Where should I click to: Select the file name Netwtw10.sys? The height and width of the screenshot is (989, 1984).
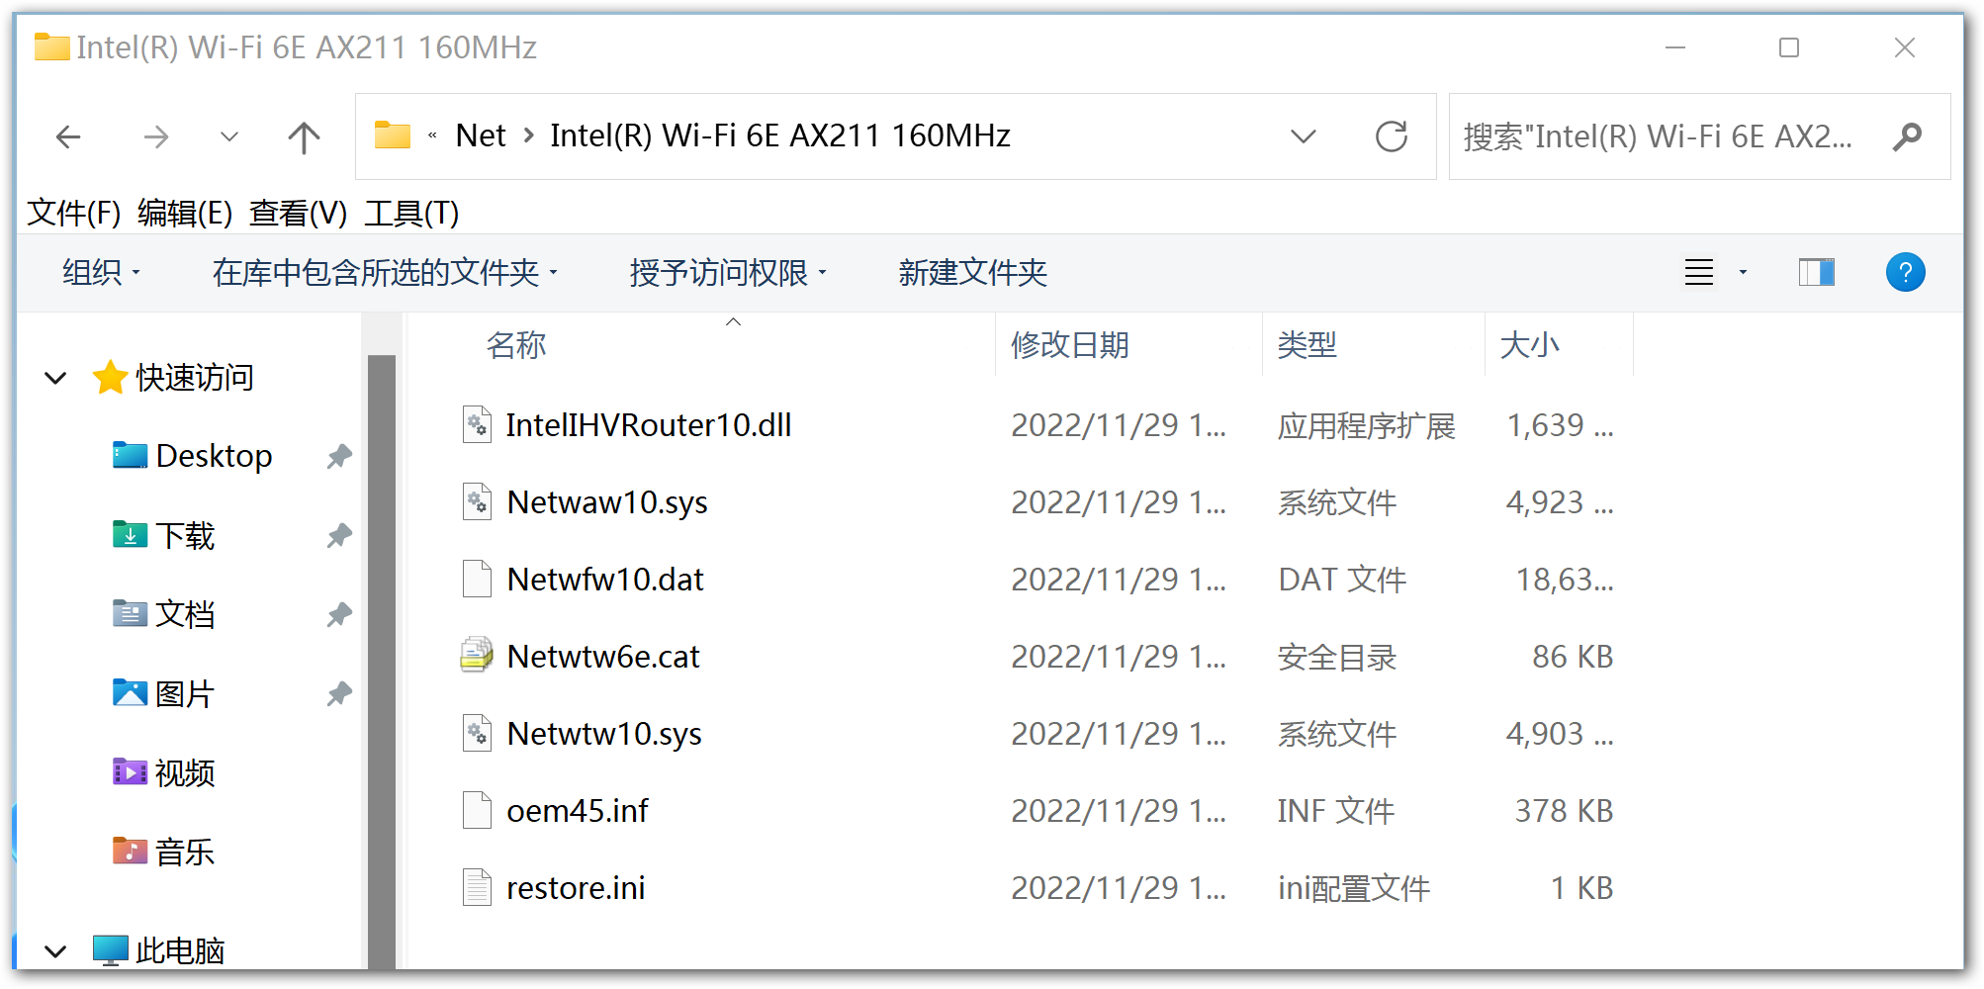[x=604, y=734]
